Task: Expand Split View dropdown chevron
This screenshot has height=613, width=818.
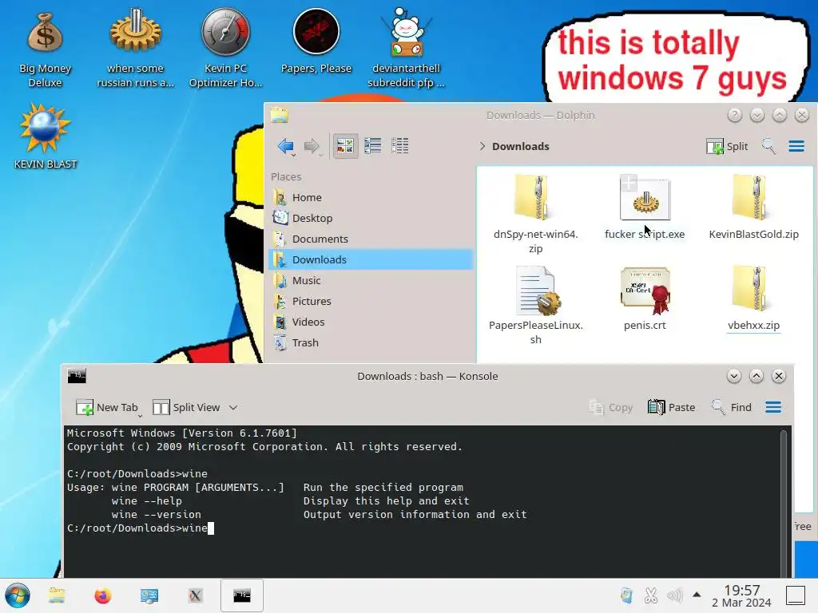Action: click(233, 408)
